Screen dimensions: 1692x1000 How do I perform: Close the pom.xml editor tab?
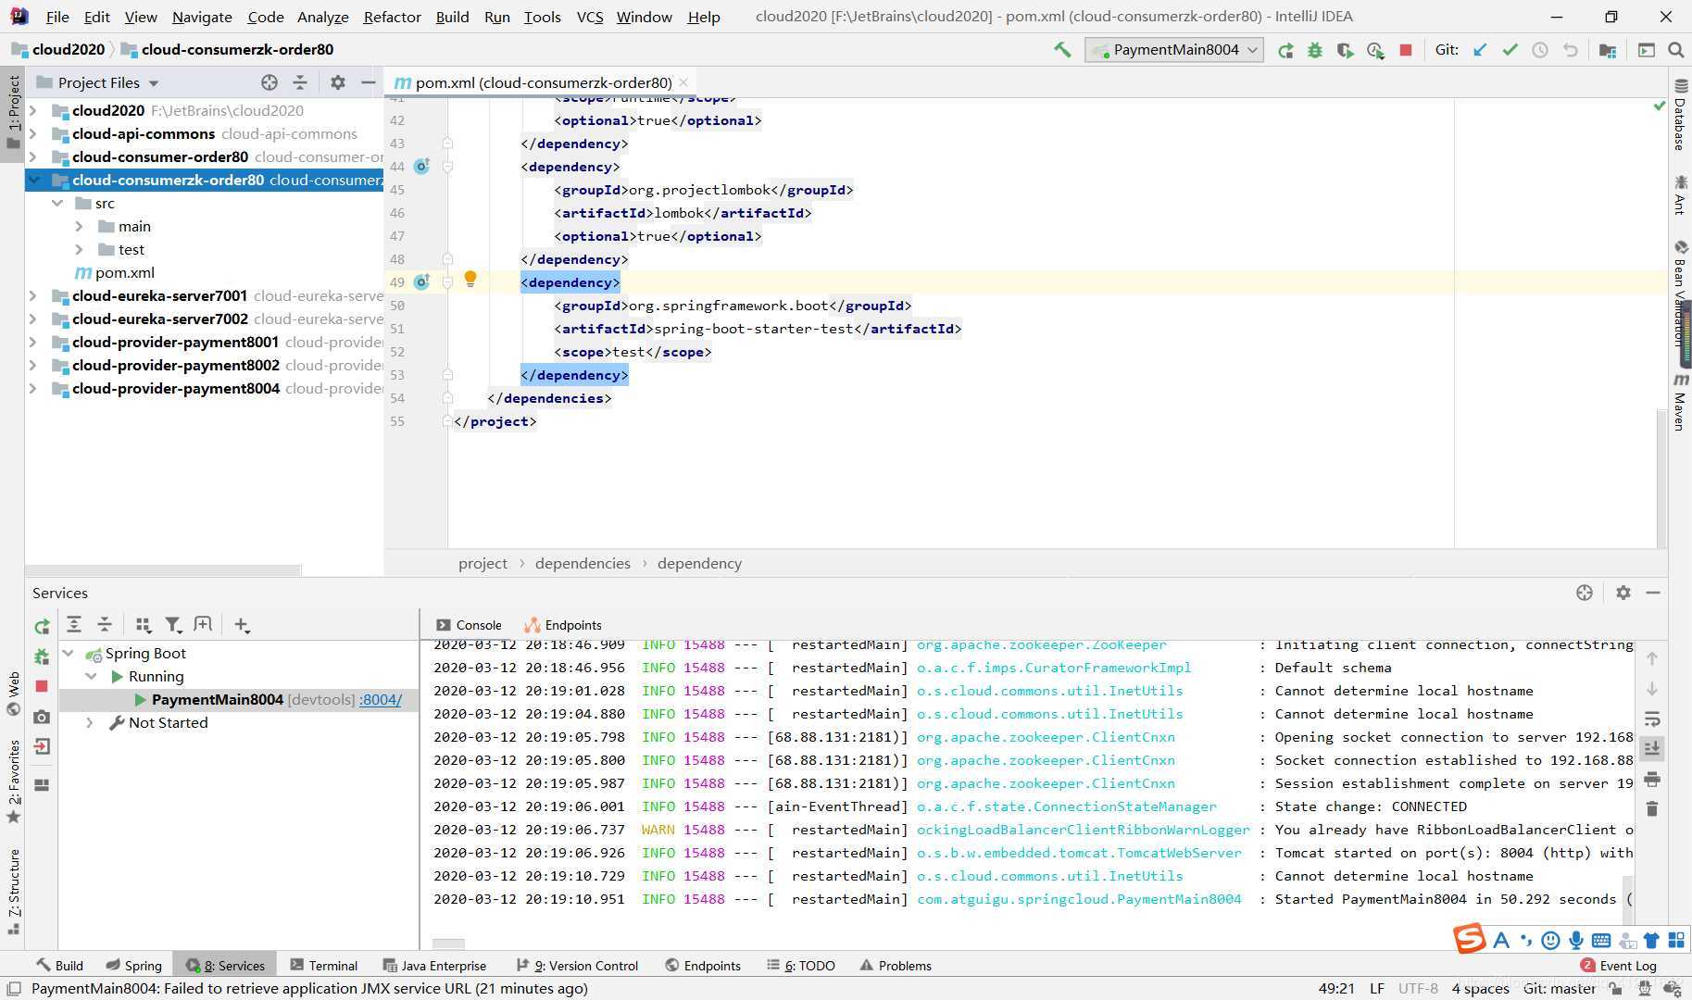[x=683, y=82]
